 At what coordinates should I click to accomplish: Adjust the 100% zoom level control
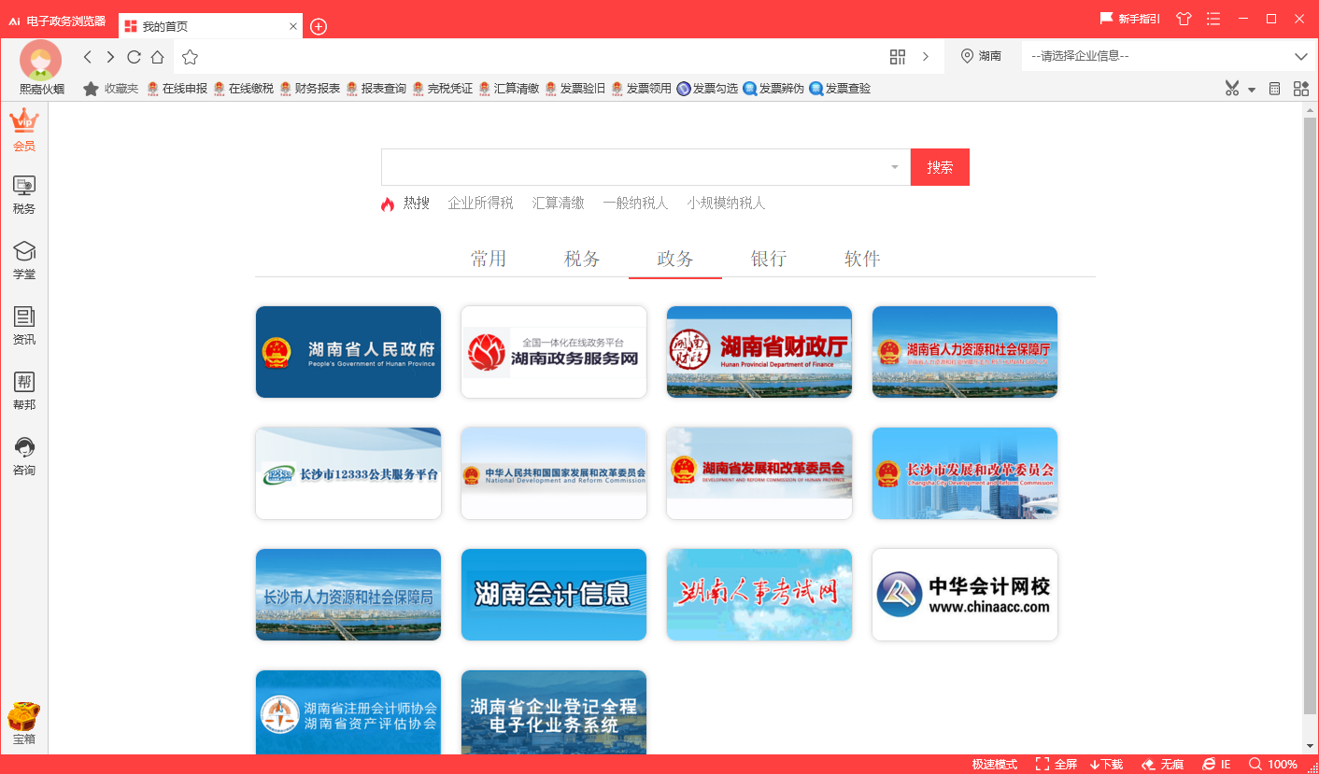click(1273, 765)
